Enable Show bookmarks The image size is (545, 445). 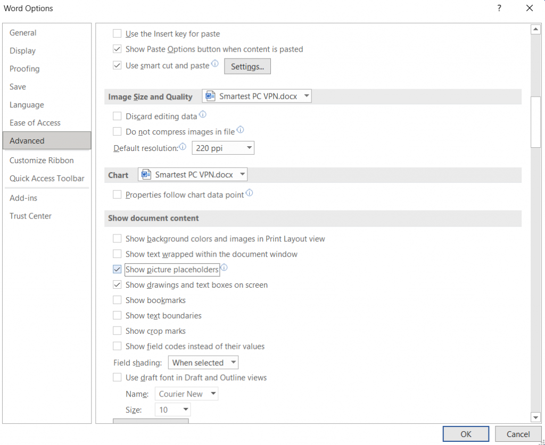(x=117, y=300)
